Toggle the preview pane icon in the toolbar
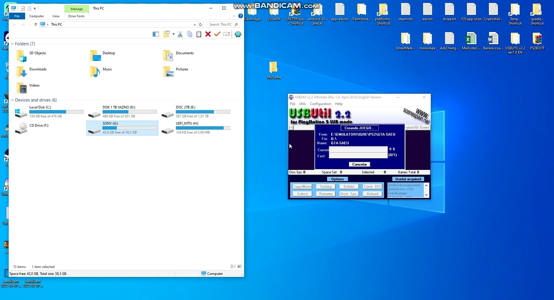Viewport: 554px width, 300px height. point(156,34)
